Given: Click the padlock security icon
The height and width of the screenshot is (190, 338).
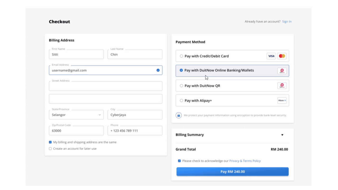Looking at the screenshot, I should tap(179, 115).
